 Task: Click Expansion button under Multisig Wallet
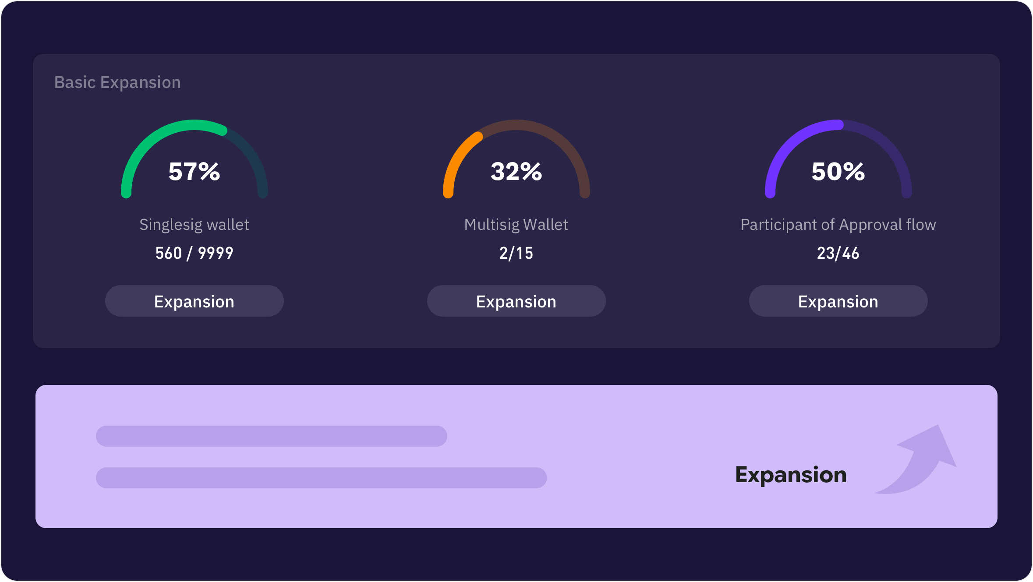pos(516,301)
